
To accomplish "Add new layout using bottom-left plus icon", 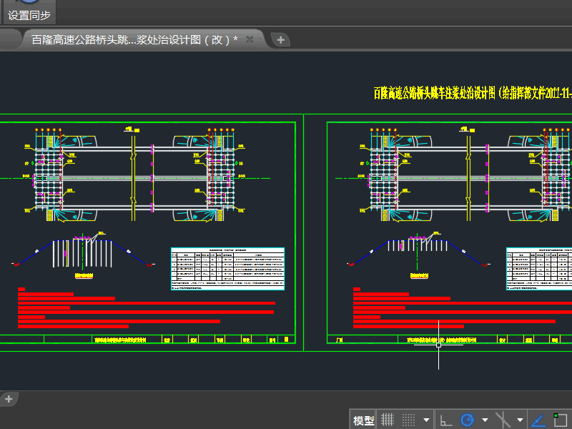I will (8, 399).
